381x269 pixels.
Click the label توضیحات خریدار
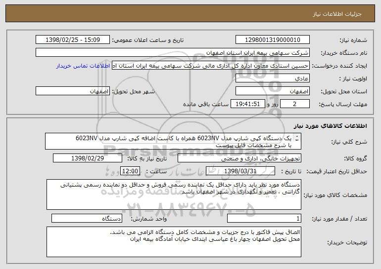347,242
